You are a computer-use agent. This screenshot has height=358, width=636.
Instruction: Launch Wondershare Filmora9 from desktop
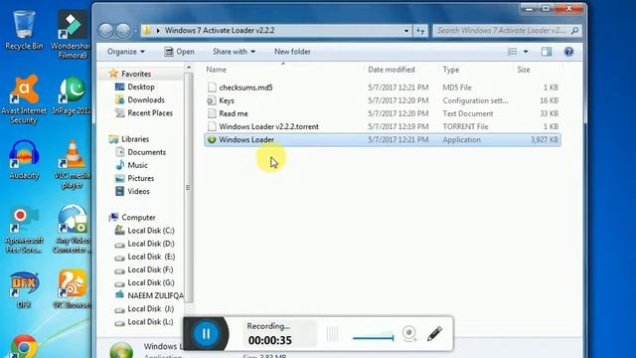point(72,35)
